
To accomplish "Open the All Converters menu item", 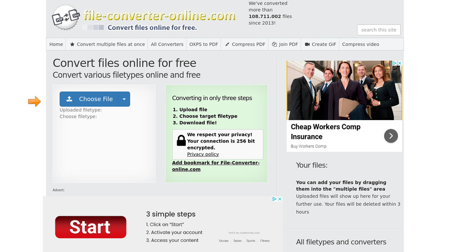I will coord(167,44).
